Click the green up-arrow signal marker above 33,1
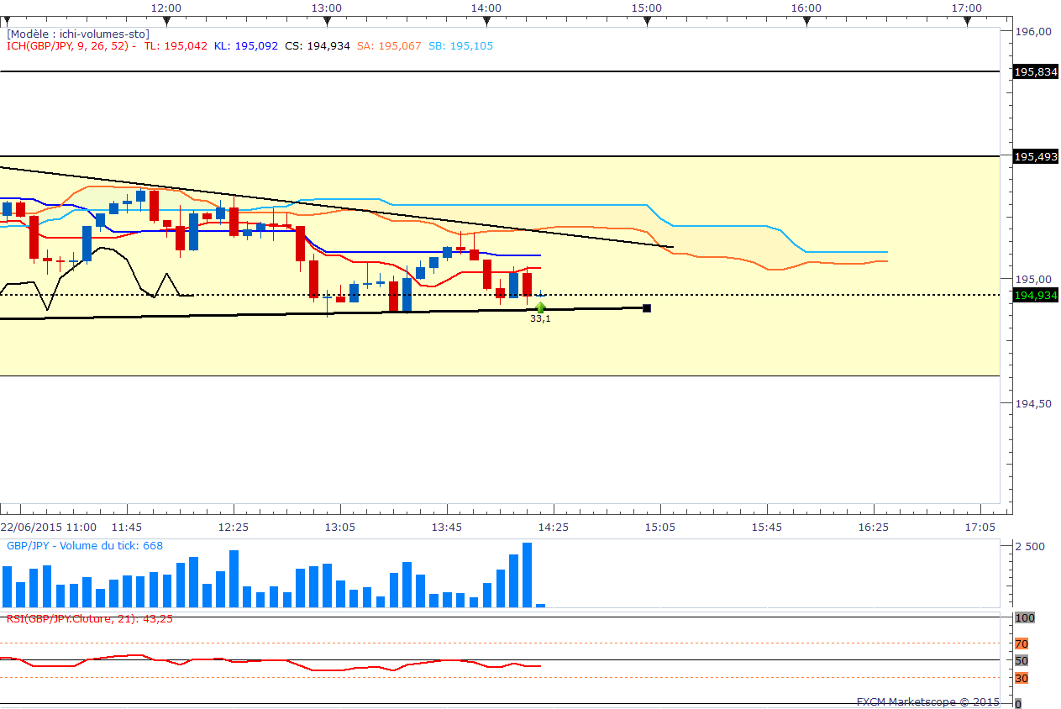The height and width of the screenshot is (709, 1061). tap(540, 307)
